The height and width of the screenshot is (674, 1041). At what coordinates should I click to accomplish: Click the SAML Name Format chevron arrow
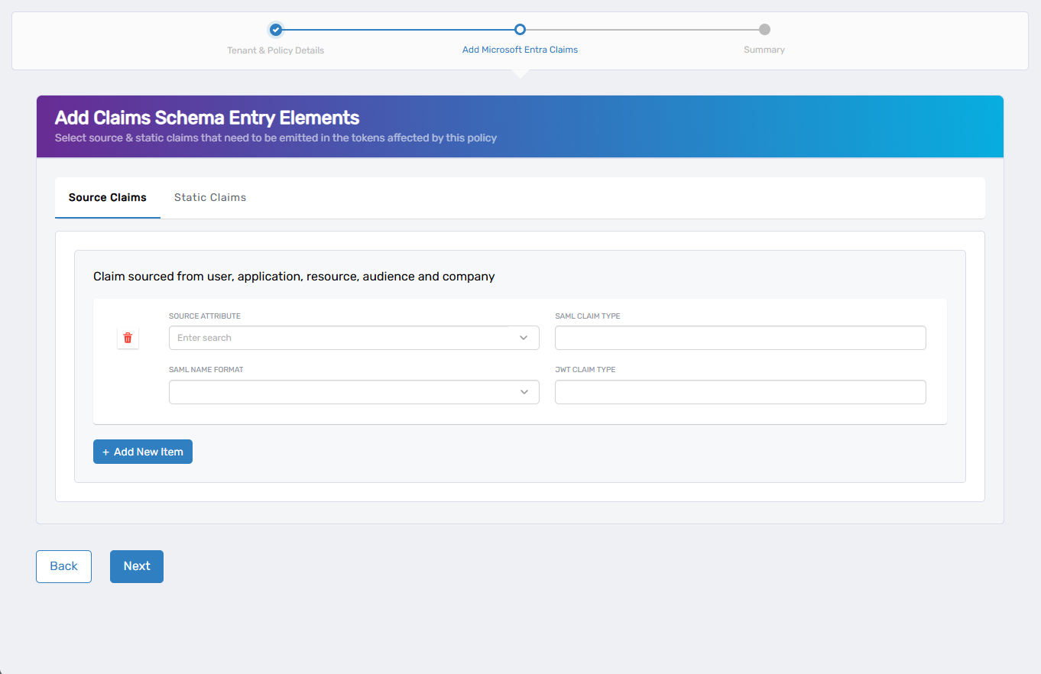[x=524, y=392]
